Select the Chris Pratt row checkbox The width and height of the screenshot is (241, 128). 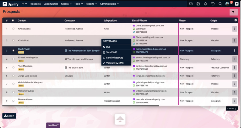pos(13,40)
